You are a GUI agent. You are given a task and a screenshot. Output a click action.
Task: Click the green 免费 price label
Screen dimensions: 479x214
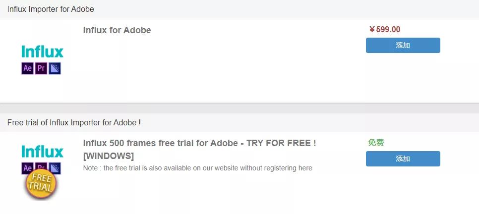(376, 143)
